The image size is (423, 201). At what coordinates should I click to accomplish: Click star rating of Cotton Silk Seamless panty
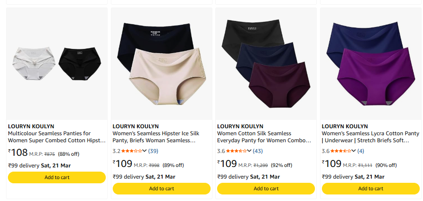[x=236, y=151]
